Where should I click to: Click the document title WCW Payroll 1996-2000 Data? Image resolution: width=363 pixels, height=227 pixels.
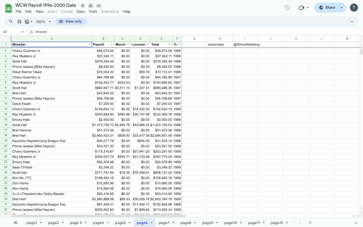(x=46, y=5)
